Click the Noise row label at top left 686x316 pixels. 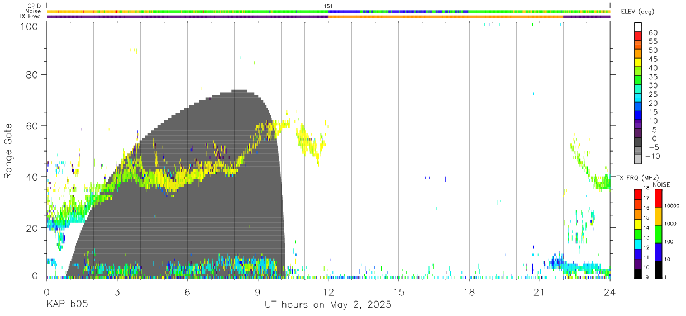(34, 11)
